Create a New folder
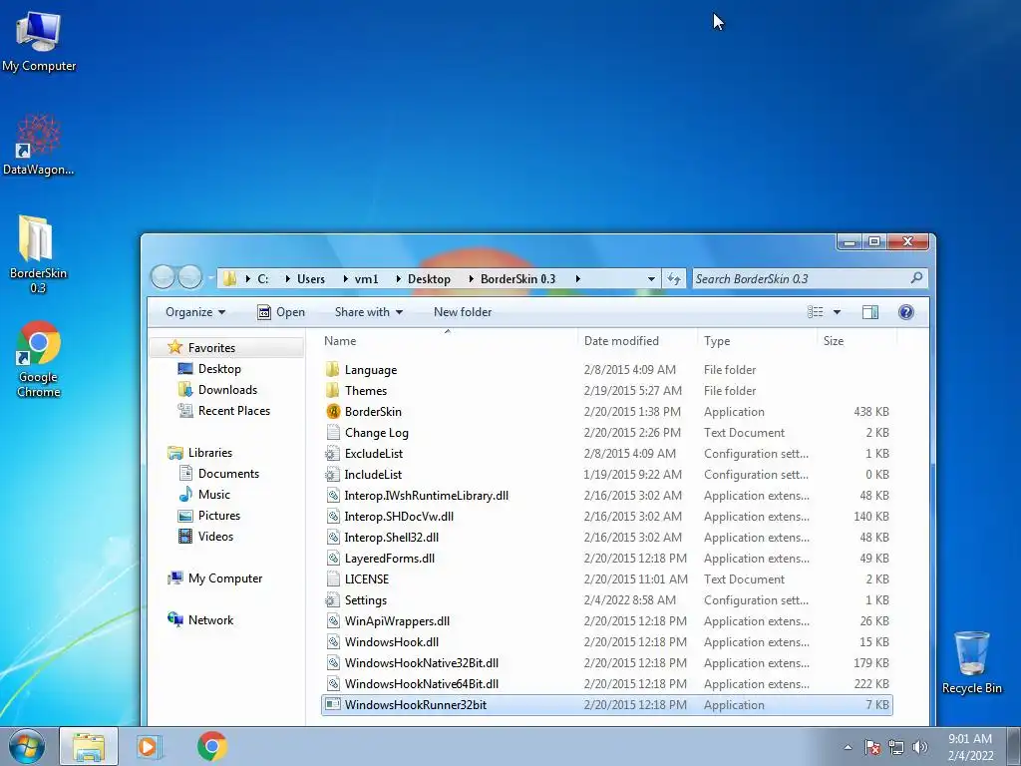Screen dimensions: 1021x766 [463, 312]
